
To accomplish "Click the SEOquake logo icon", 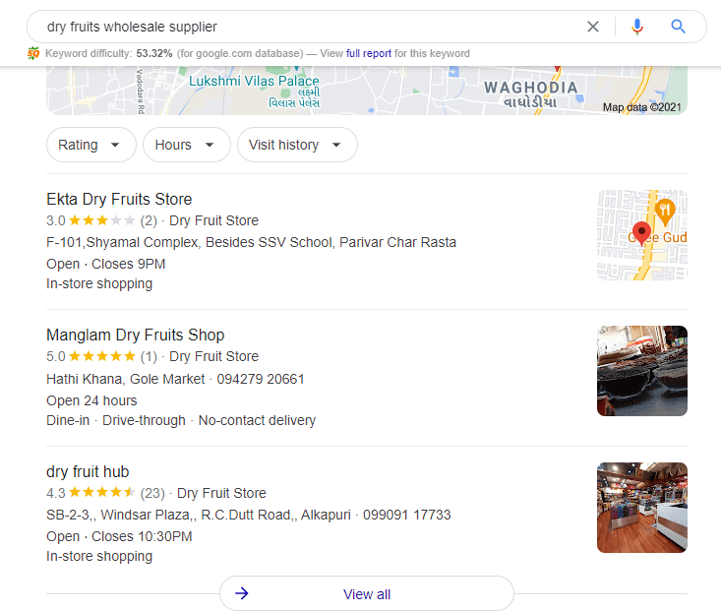I will pos(33,53).
